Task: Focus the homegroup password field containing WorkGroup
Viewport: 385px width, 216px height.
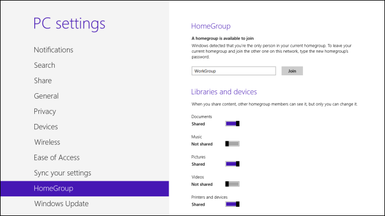Action: coord(234,71)
